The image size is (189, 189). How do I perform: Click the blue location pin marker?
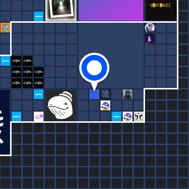click(x=94, y=67)
